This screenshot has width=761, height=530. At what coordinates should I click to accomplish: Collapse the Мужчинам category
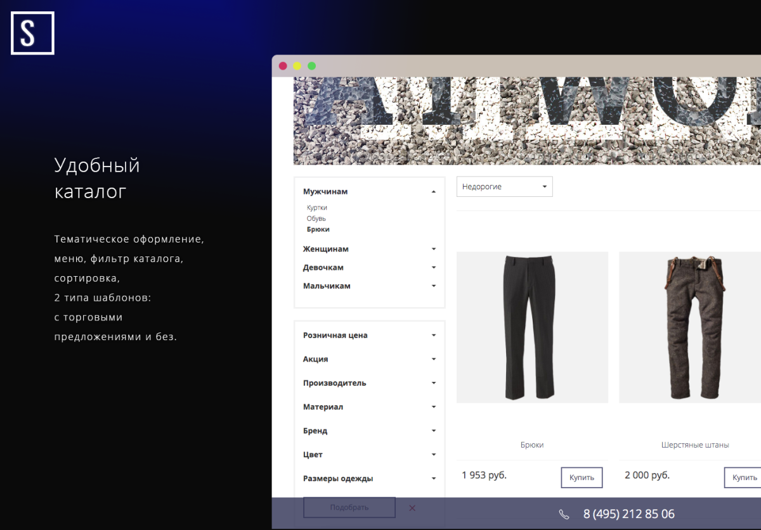pos(434,192)
